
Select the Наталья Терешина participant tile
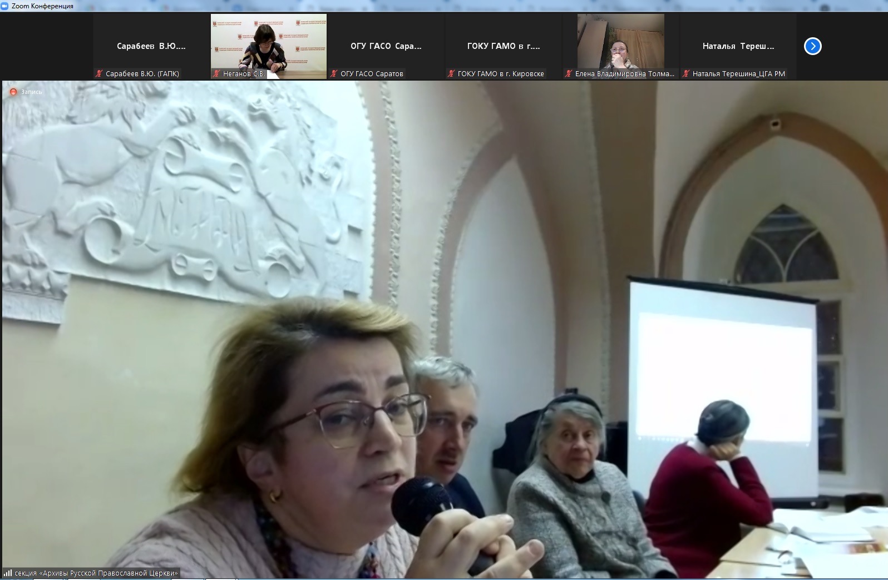click(x=738, y=46)
